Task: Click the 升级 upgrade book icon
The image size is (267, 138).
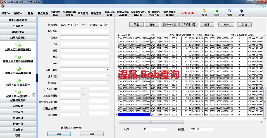Action: 241,11
